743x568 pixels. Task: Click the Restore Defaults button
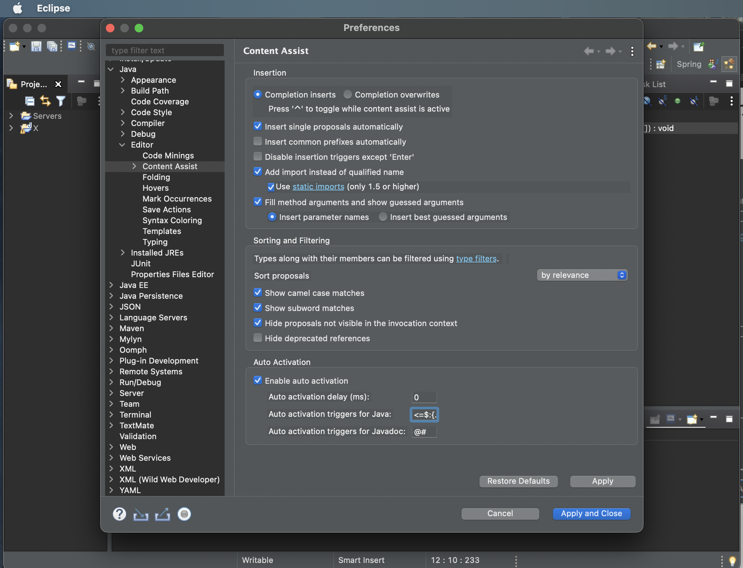(518, 481)
